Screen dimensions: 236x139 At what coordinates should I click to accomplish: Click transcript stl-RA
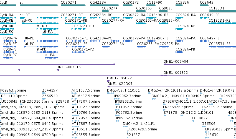click(x=50, y=34)
